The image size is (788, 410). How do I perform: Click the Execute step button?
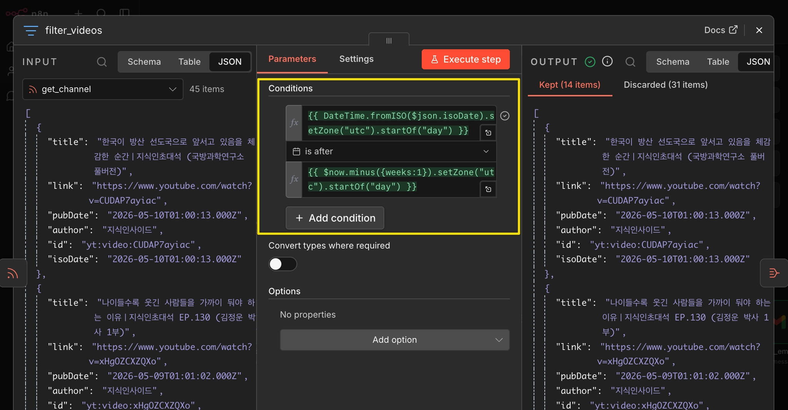466,59
